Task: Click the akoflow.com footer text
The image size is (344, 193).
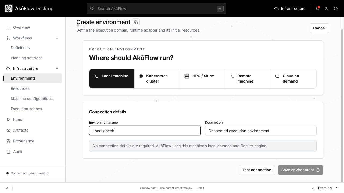Action: 172,188
